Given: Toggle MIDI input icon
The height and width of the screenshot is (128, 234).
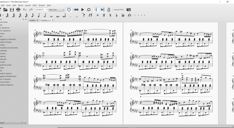Looking at the screenshot, I should (x=68, y=10).
